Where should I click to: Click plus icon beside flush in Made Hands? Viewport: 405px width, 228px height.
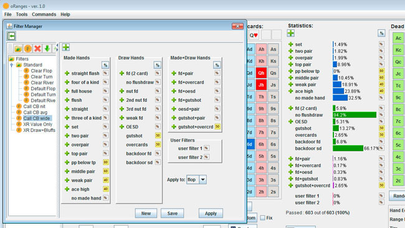67,100
